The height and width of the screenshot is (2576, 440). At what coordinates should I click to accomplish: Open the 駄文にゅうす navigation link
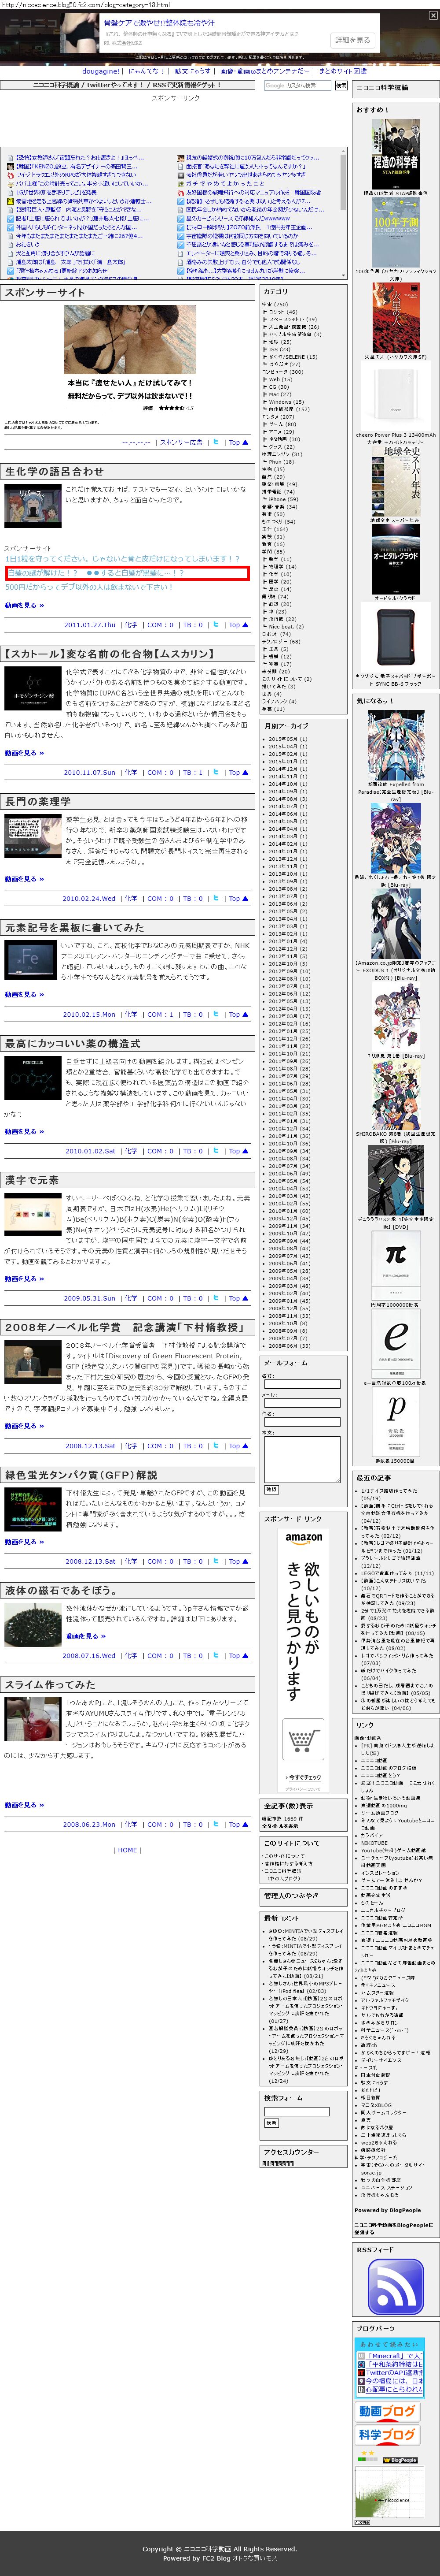point(193,71)
